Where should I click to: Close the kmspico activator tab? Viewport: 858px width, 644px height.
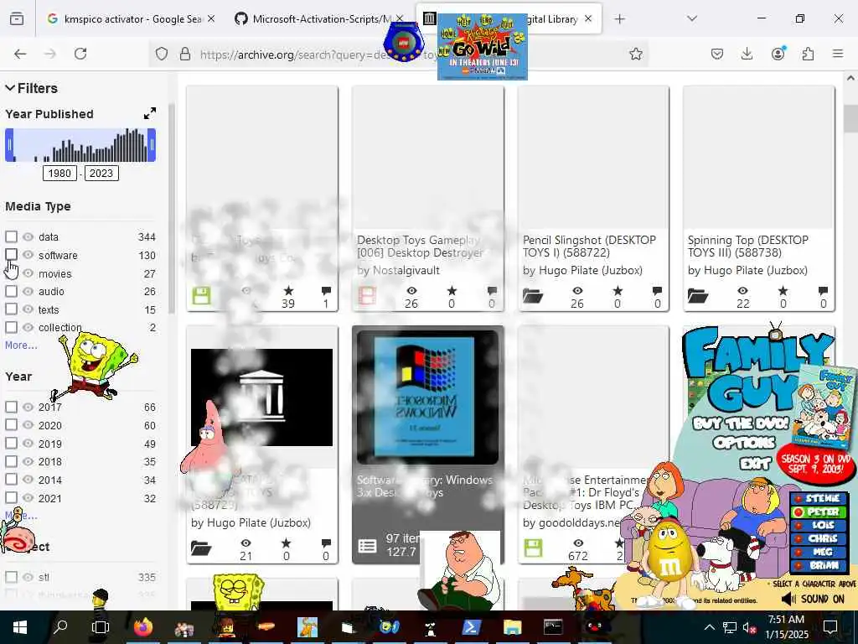coord(211,19)
